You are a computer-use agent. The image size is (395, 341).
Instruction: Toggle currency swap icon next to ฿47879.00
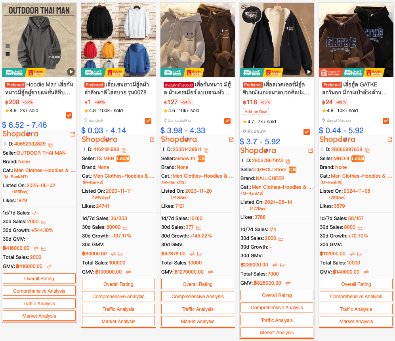pyautogui.click(x=192, y=254)
